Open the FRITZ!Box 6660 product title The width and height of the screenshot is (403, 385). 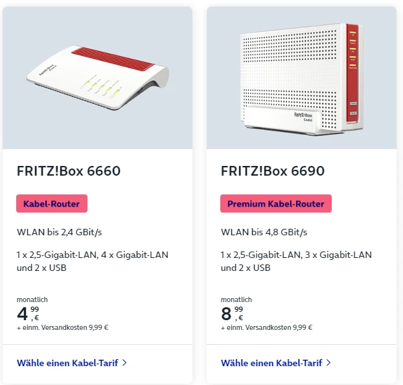[x=69, y=171]
